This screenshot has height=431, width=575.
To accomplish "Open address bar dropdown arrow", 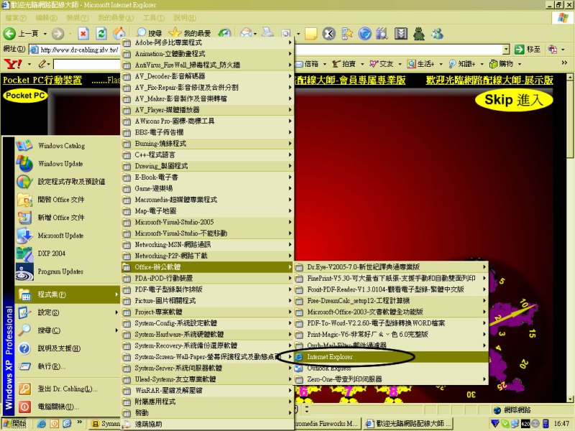I will click(506, 49).
